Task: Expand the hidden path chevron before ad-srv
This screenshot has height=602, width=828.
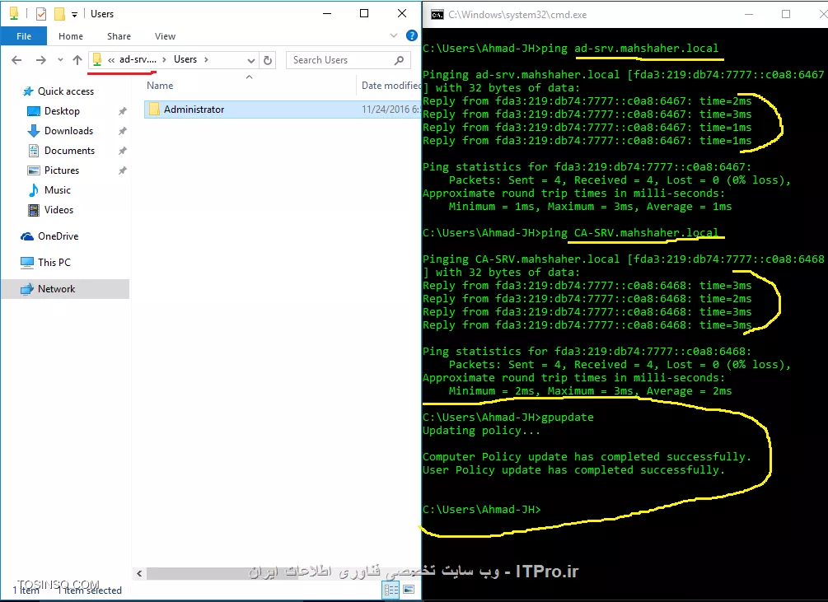Action: click(x=111, y=59)
